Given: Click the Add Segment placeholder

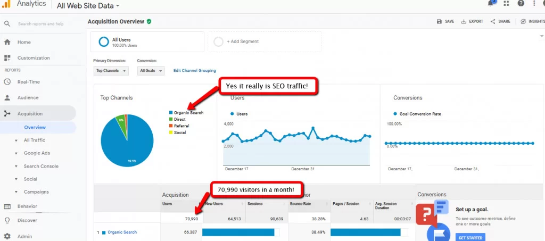Looking at the screenshot, I should (x=265, y=42).
